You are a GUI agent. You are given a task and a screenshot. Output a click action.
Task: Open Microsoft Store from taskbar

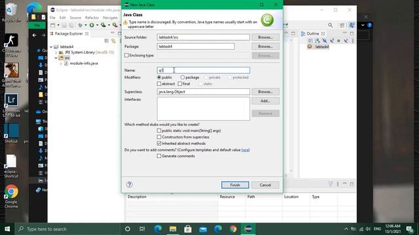[x=188, y=229]
